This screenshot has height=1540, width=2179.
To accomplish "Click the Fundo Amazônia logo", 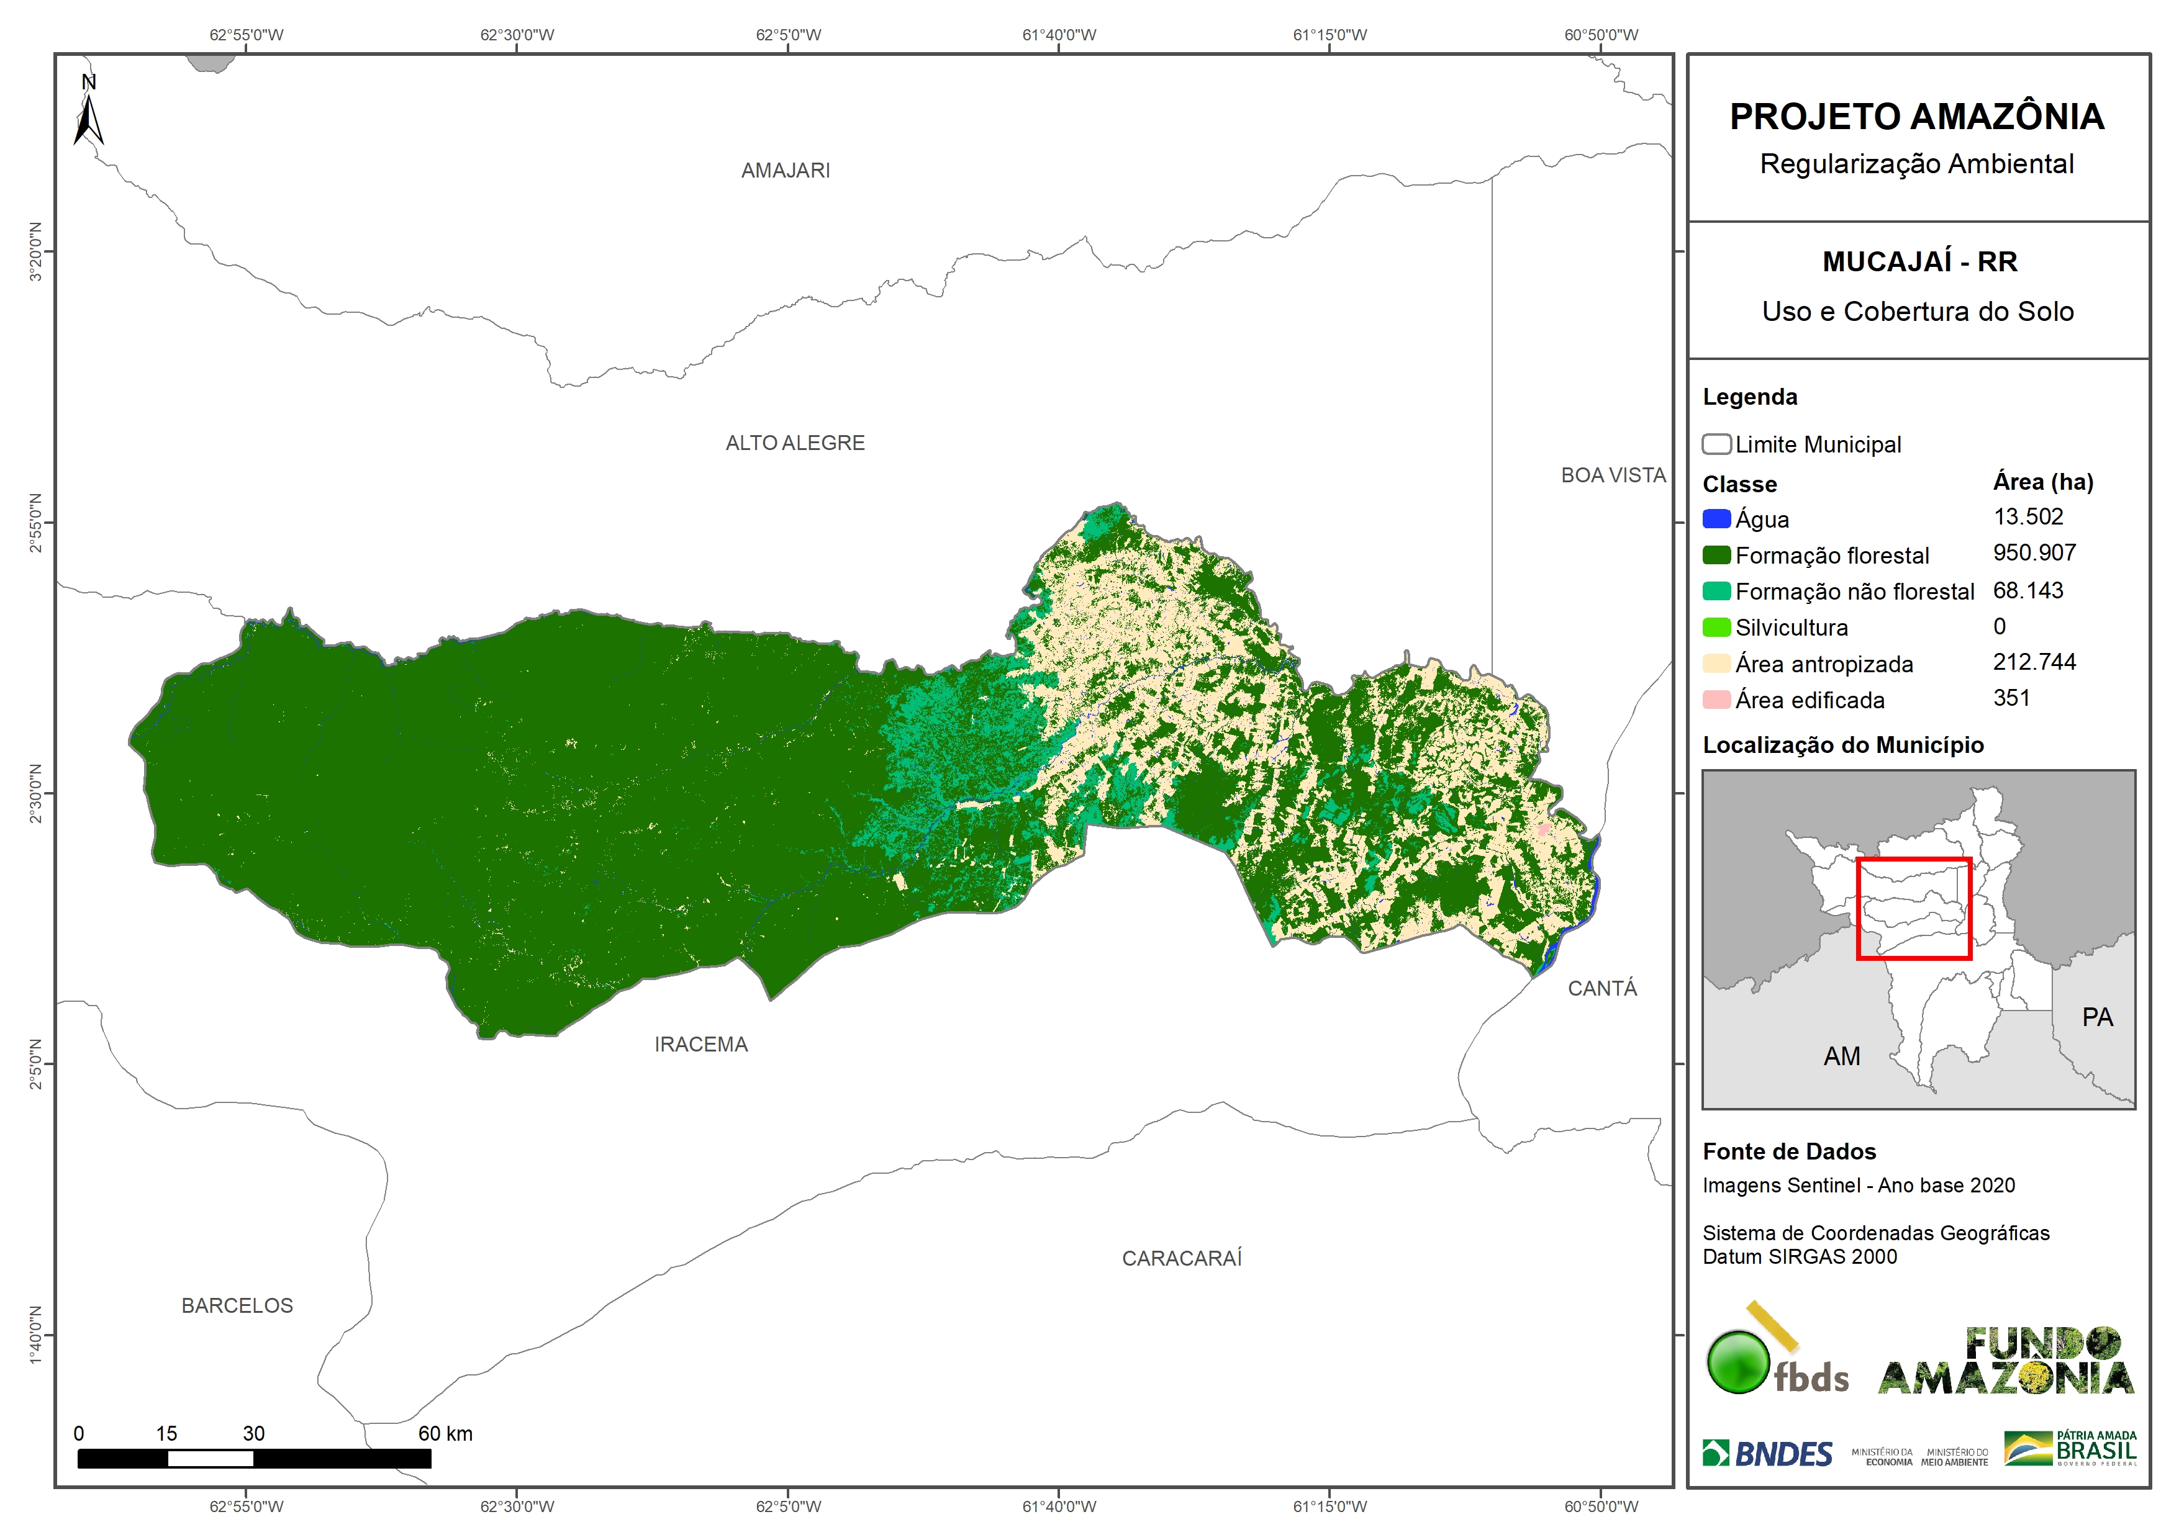I will [2006, 1361].
